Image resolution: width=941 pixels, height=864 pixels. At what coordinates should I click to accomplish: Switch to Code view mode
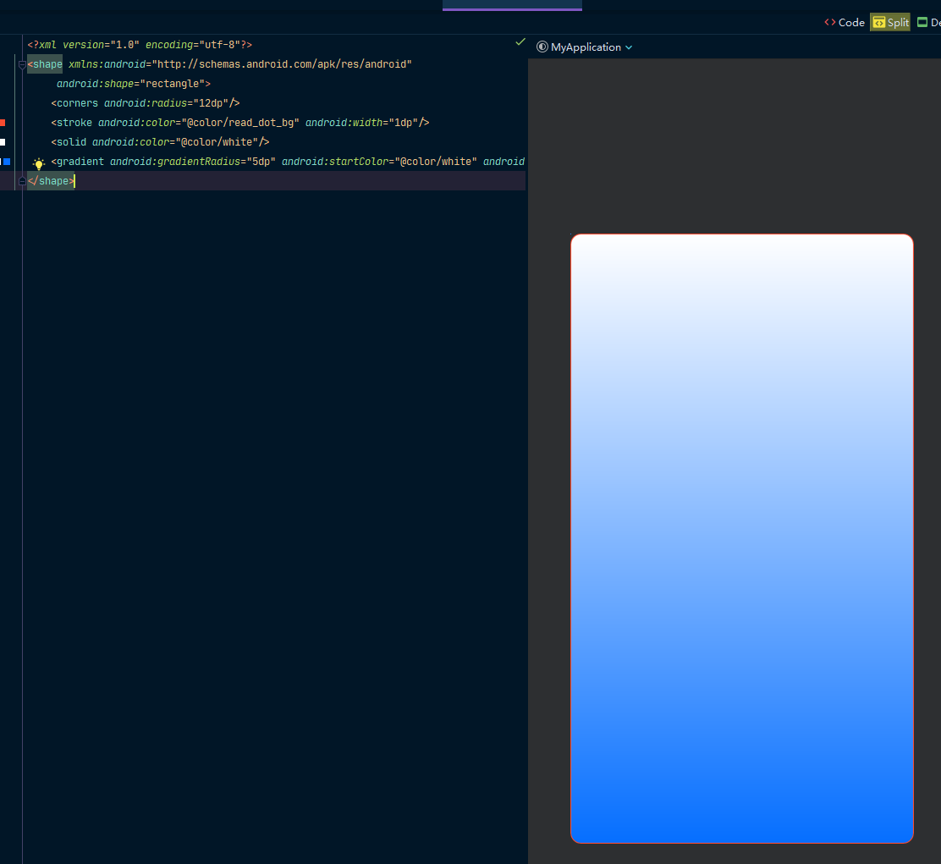point(845,23)
